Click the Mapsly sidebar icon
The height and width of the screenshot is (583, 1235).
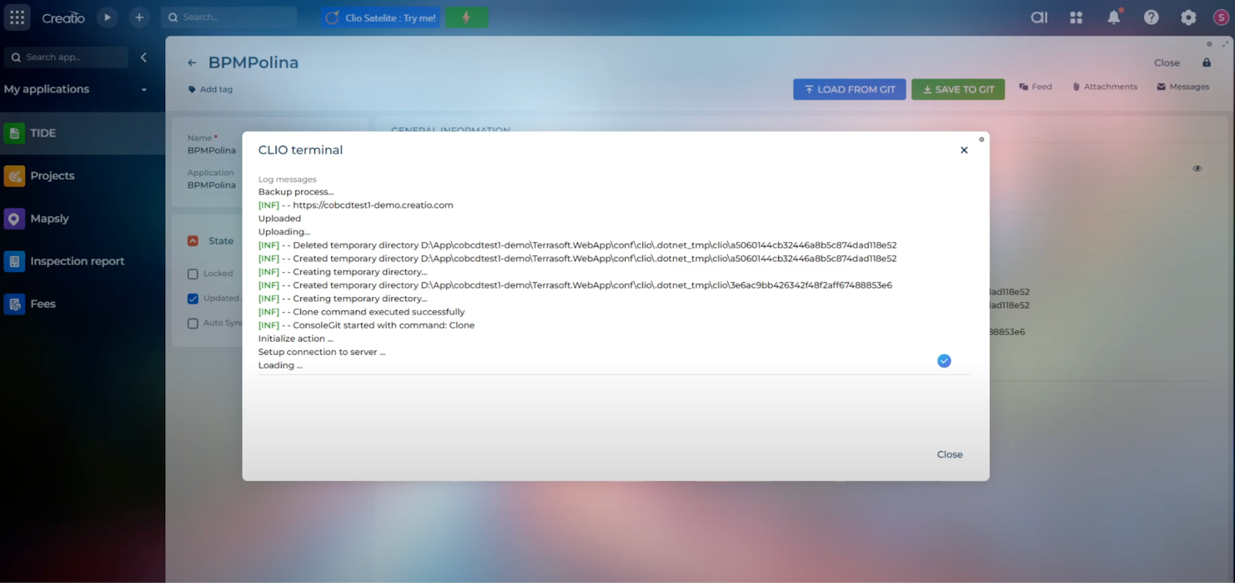(14, 219)
